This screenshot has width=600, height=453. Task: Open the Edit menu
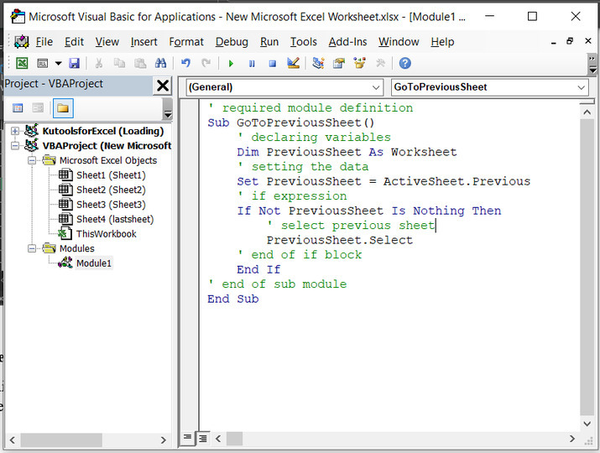(x=74, y=42)
